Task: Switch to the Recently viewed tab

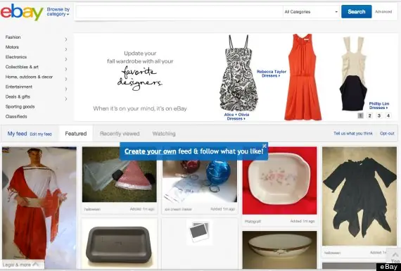Action: point(120,134)
